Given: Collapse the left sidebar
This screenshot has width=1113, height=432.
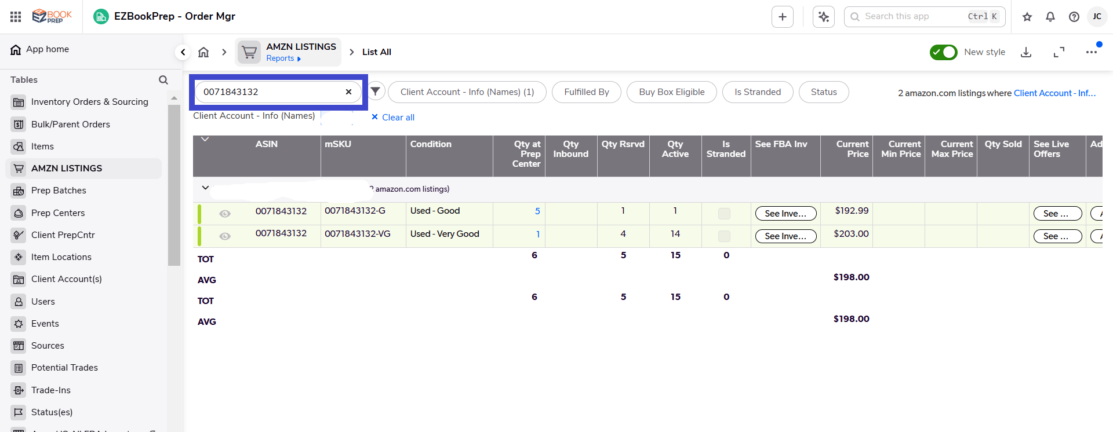Looking at the screenshot, I should tap(183, 52).
